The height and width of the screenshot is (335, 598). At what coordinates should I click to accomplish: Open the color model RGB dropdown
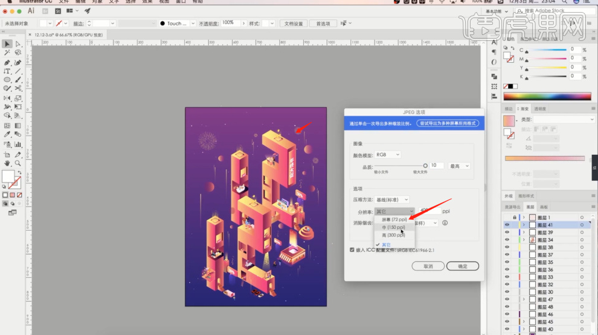click(x=387, y=155)
